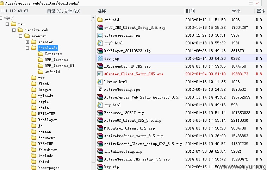
Task: Select the style folder in the tree
Action: [44, 102]
